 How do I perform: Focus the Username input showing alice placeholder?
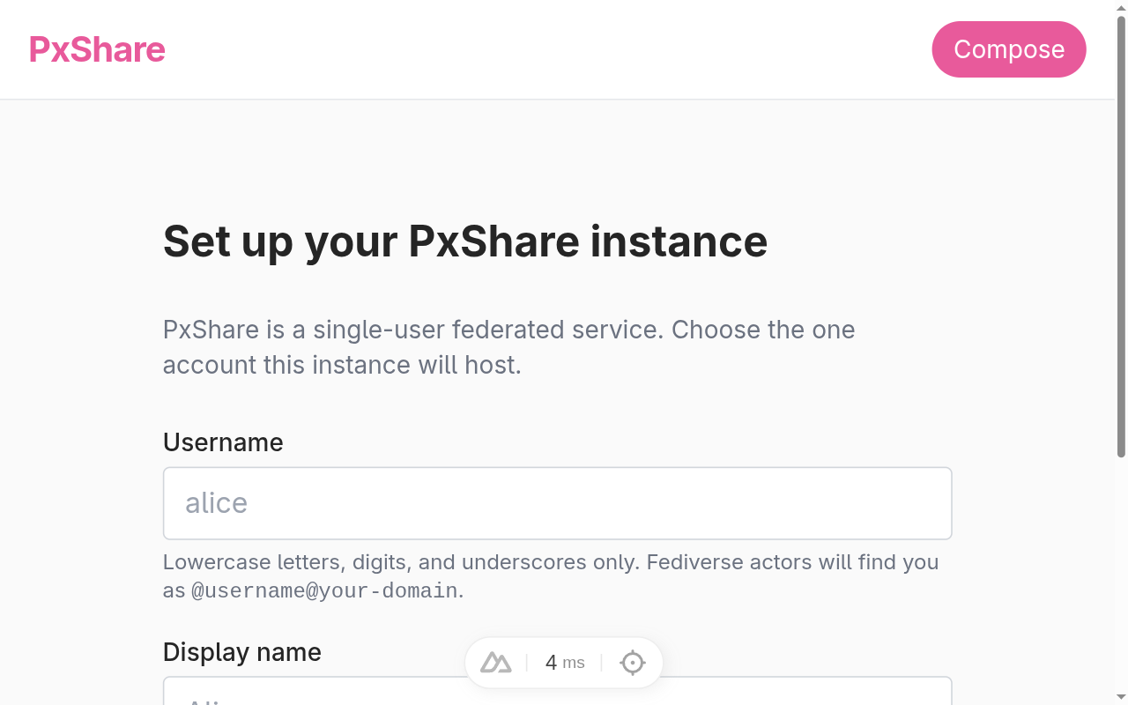click(x=557, y=503)
